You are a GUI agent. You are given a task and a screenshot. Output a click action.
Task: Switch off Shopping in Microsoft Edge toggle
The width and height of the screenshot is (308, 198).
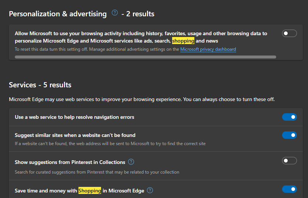pyautogui.click(x=289, y=189)
